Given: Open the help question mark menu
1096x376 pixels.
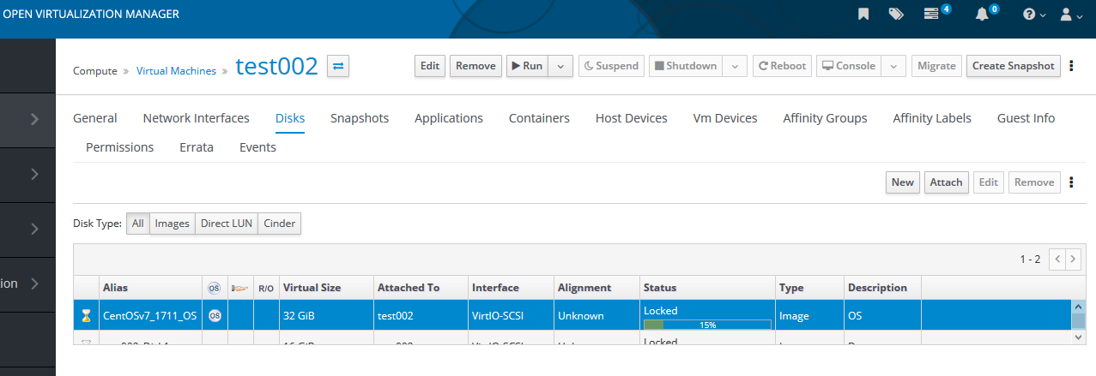Looking at the screenshot, I should point(1033,15).
